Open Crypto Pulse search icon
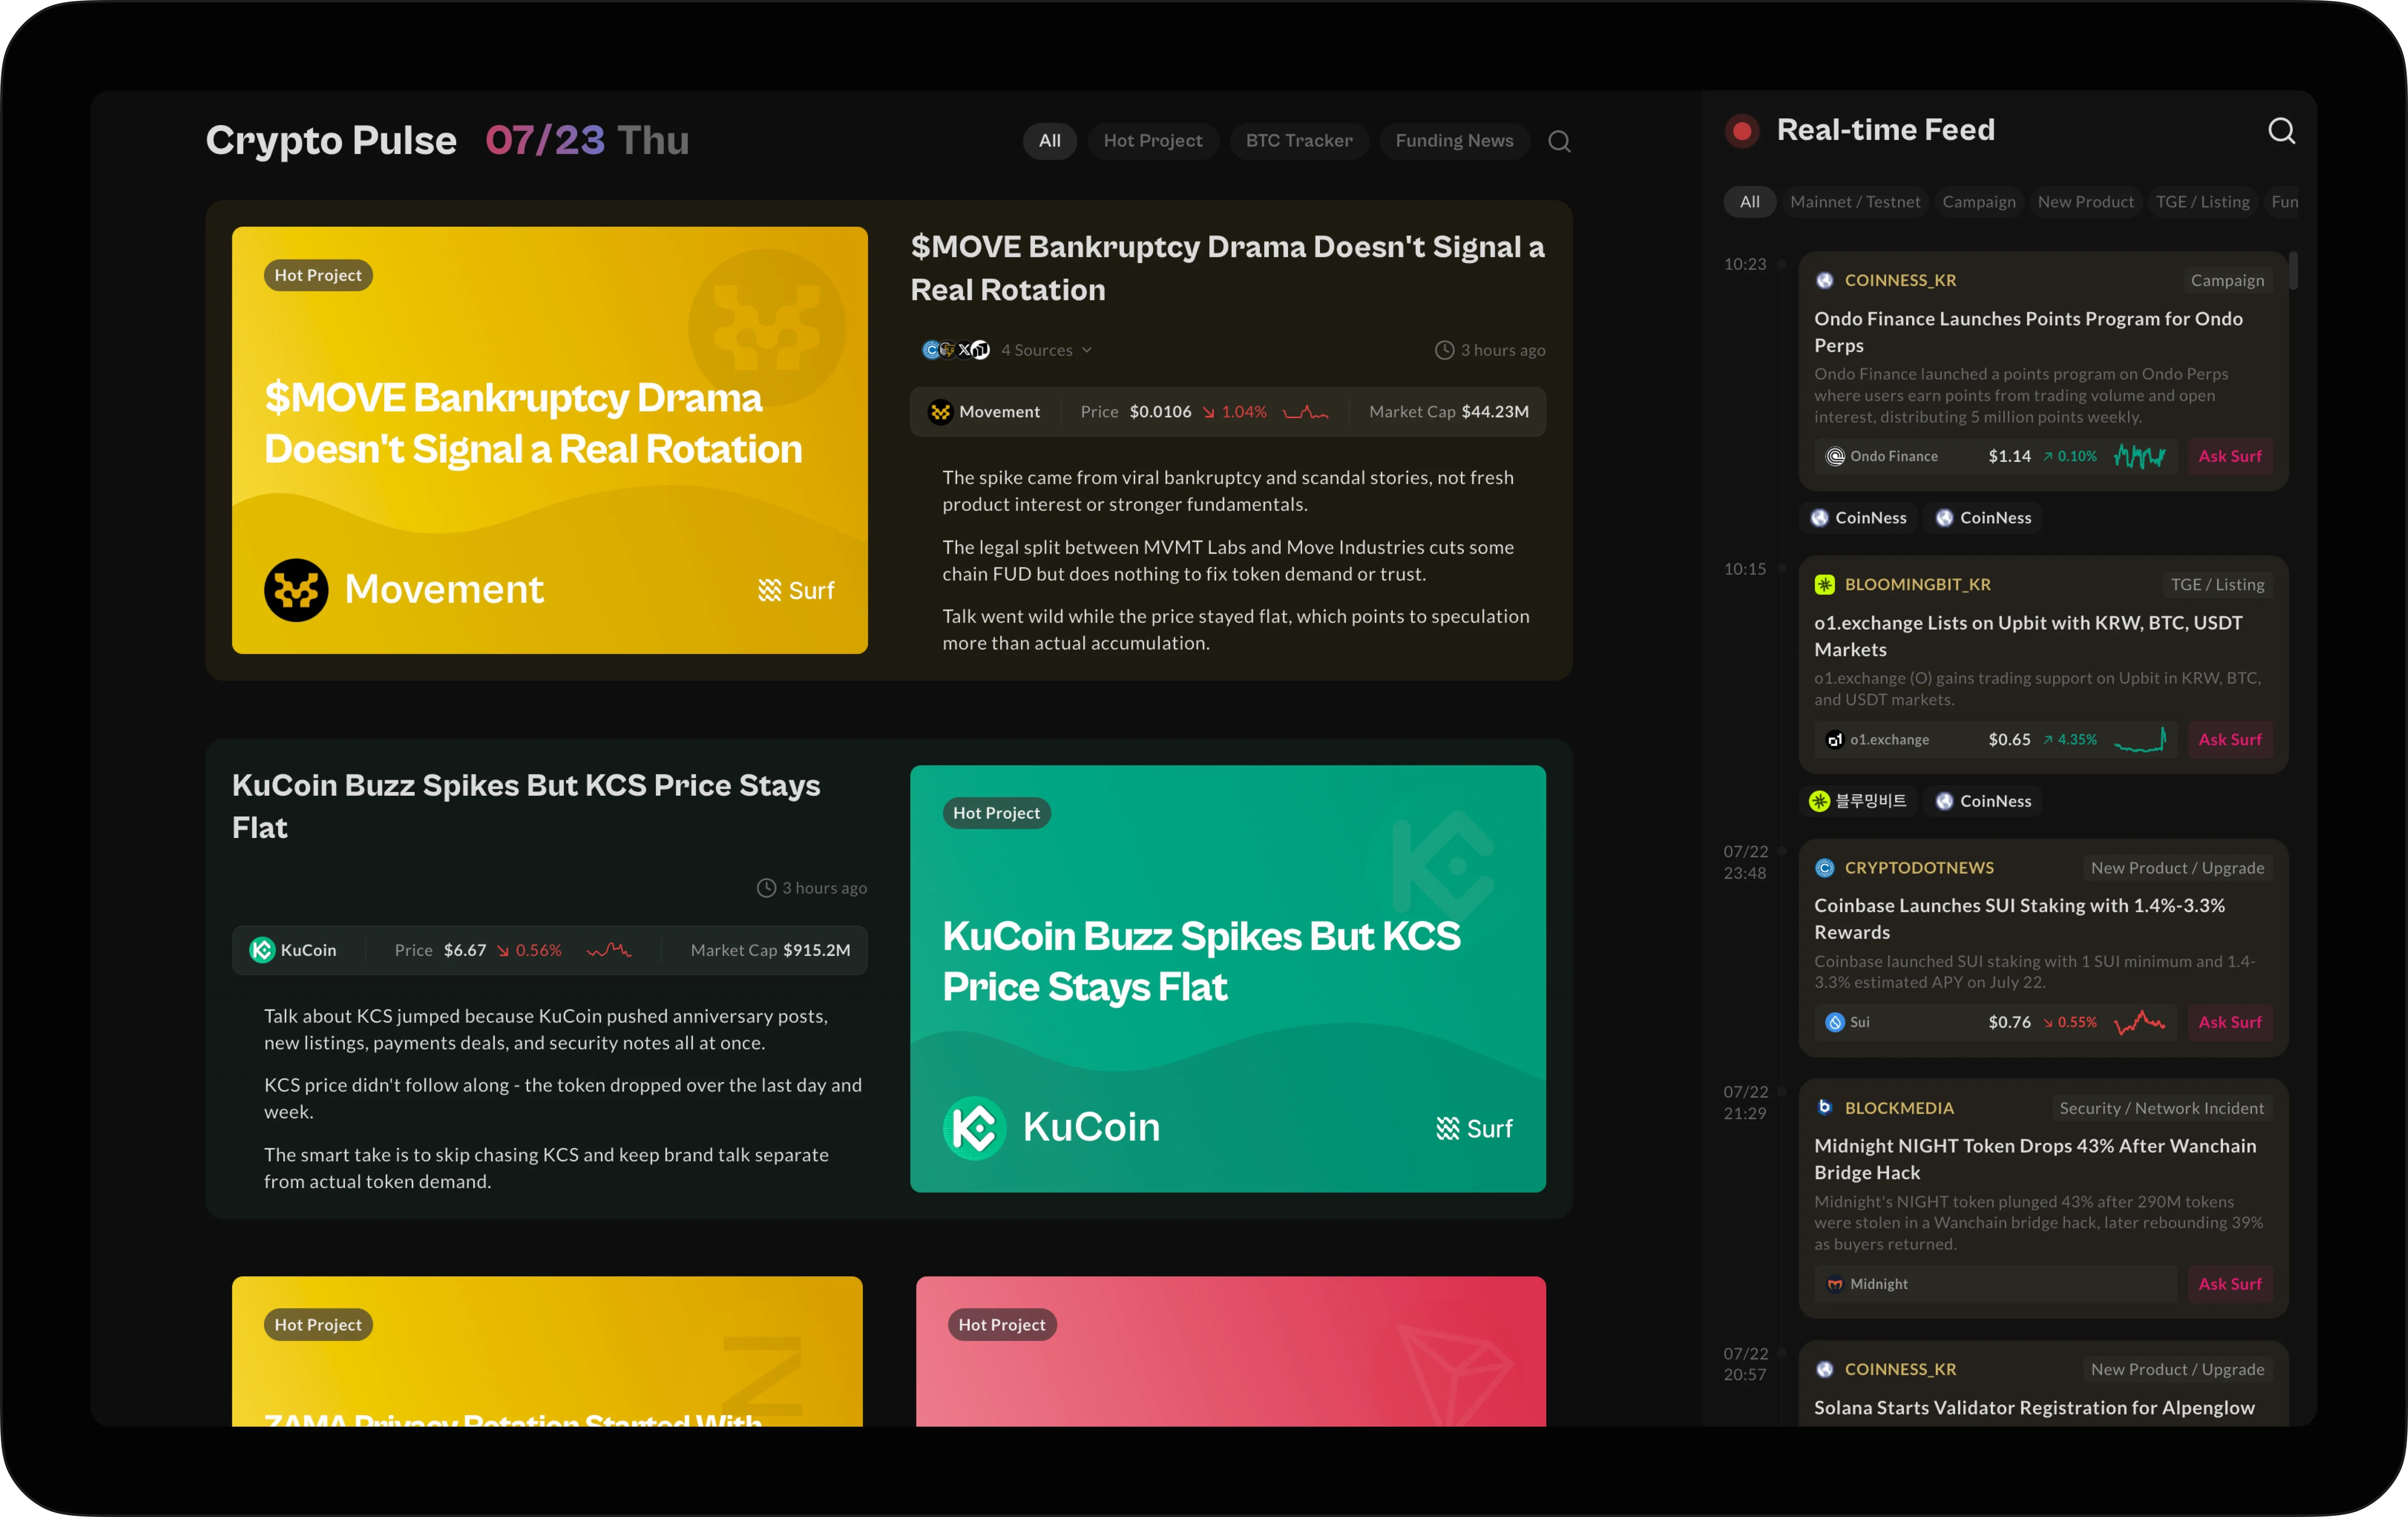The width and height of the screenshot is (2408, 1517). 1559,141
